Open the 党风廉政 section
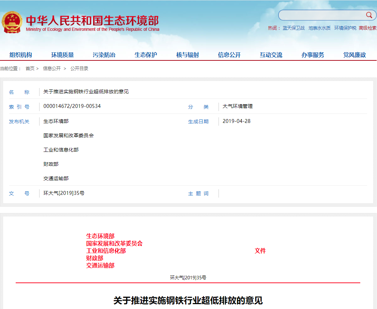The height and width of the screenshot is (309, 377). coord(354,54)
